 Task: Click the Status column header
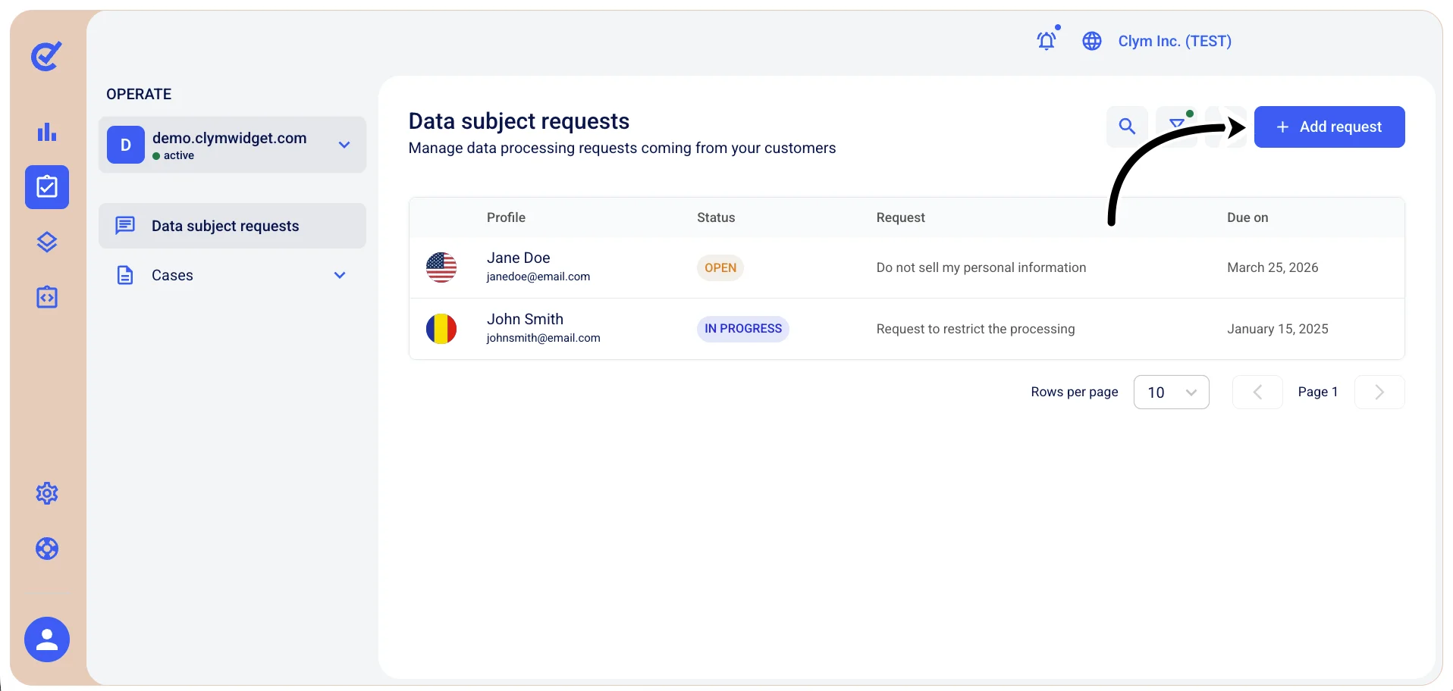[x=716, y=217]
